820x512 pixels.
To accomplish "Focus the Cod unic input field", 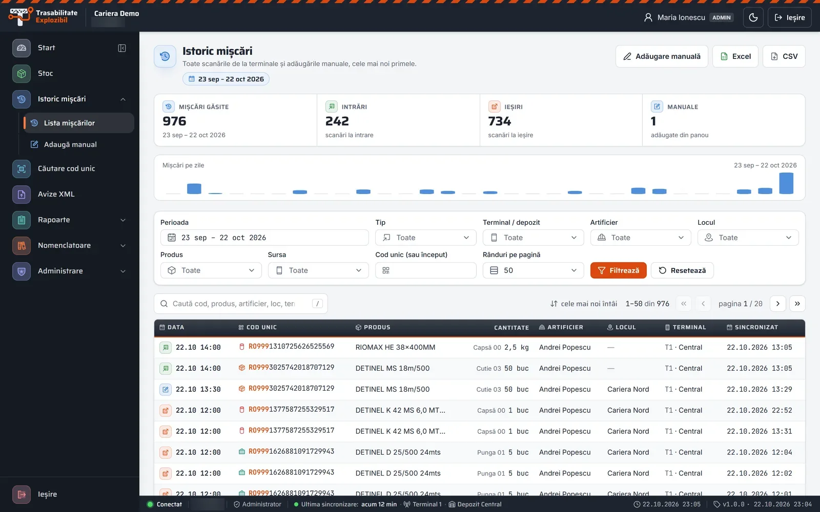I will click(x=426, y=270).
